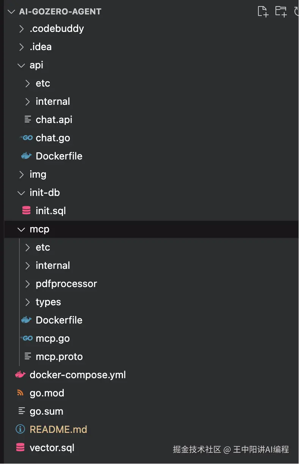Click the Refresh Explorer icon at top right

pos(296,11)
